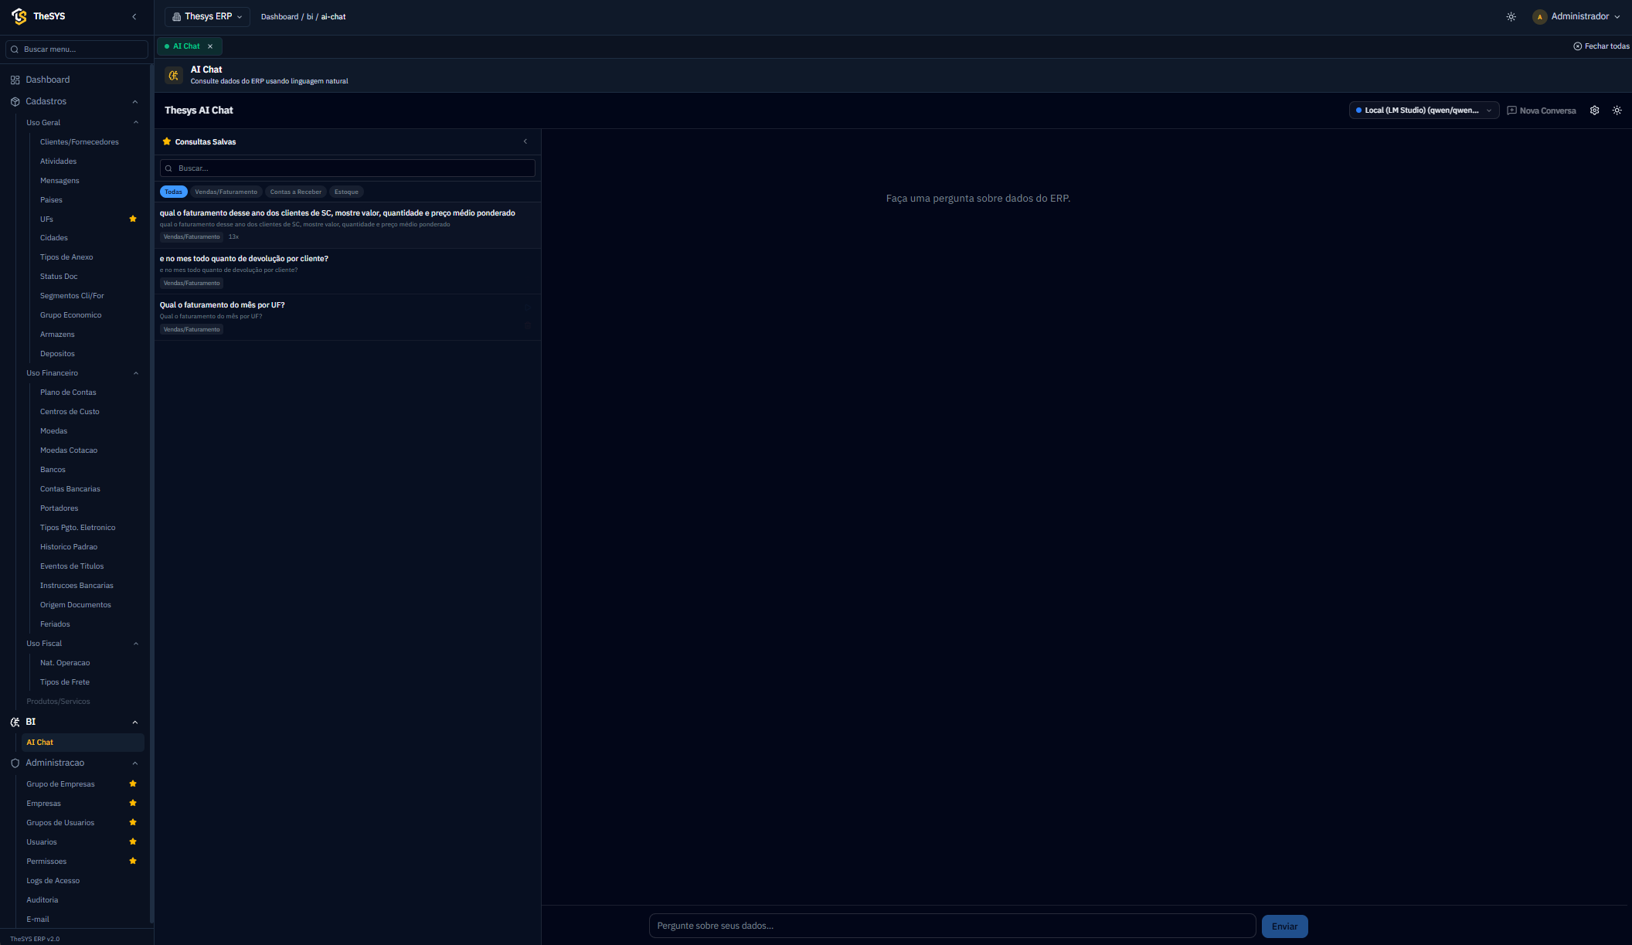Filter saved queries by Estoque chip
Image resolution: width=1632 pixels, height=945 pixels.
[x=345, y=192]
